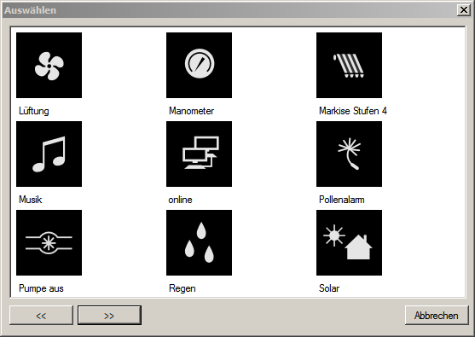
Task: Choose the Regen raindrops icon
Action: click(199, 243)
